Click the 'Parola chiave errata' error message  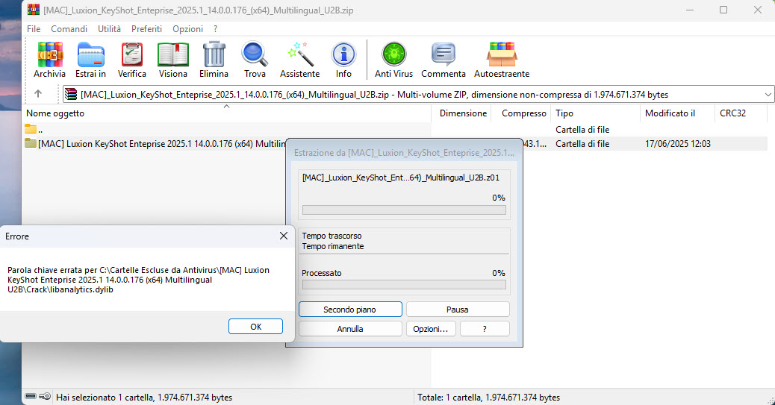(138, 280)
